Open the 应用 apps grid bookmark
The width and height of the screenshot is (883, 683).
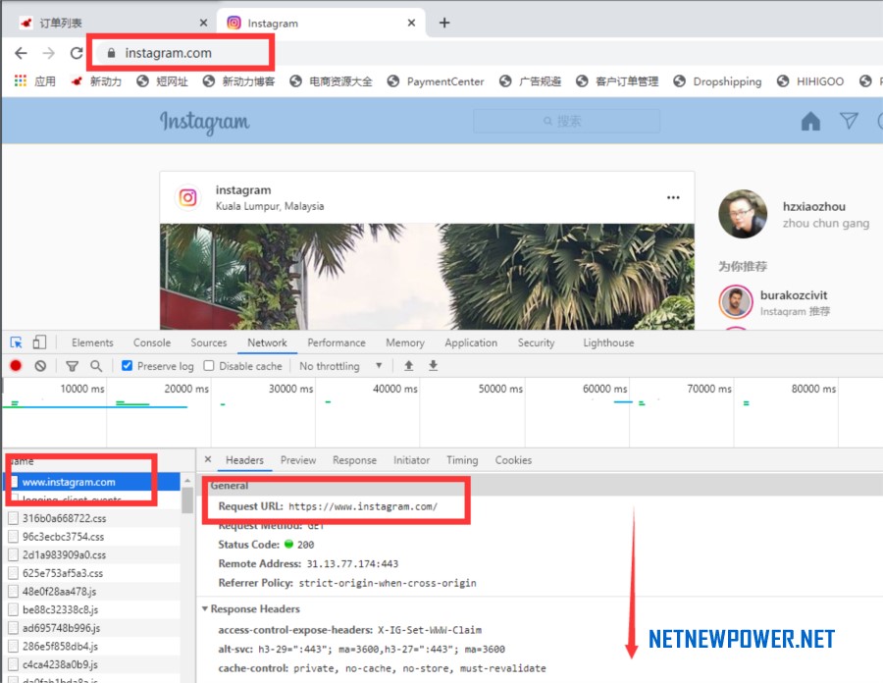35,81
